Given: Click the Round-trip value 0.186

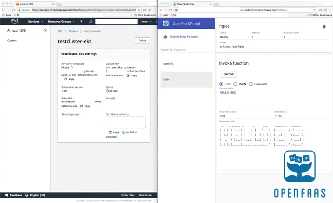Looking at the screenshot, I should click(x=278, y=116).
